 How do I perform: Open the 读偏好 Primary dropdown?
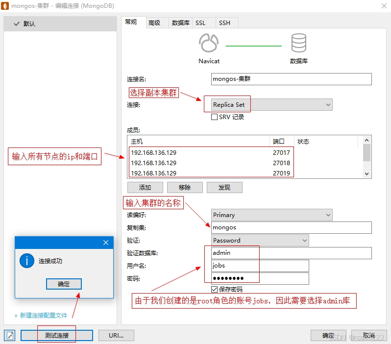tap(271, 215)
